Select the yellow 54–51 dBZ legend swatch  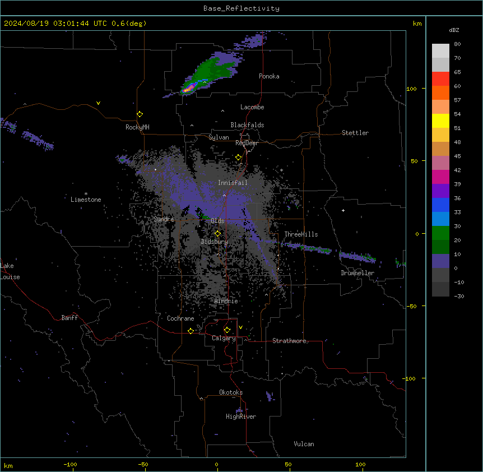(x=440, y=121)
